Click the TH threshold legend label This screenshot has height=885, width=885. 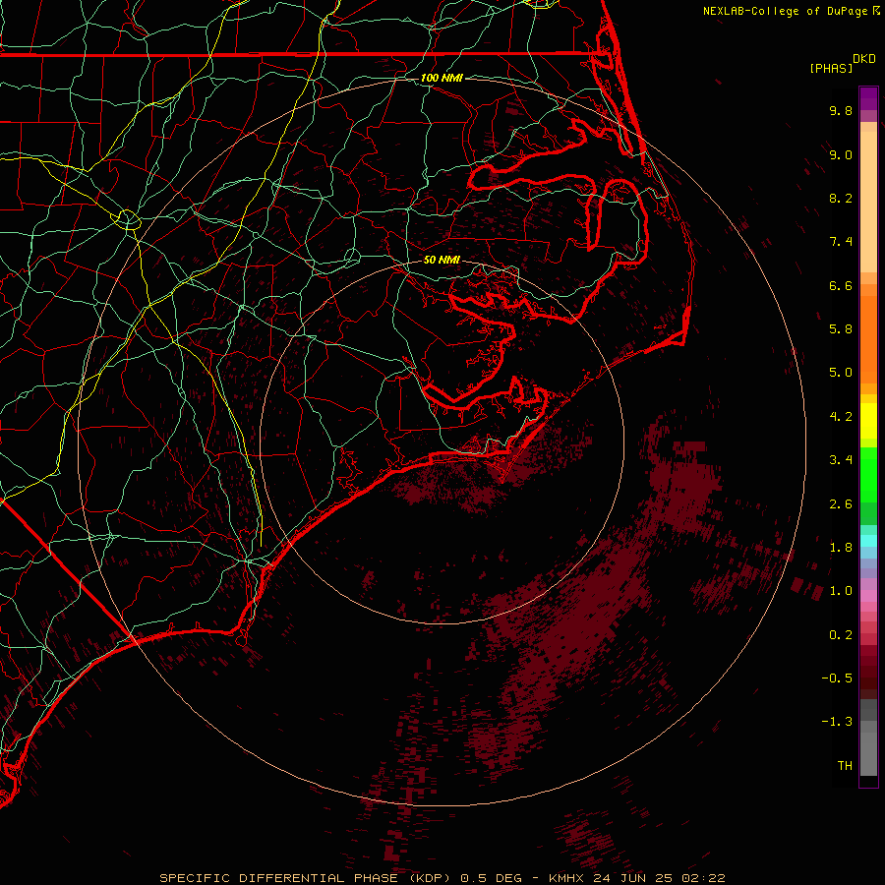pyautogui.click(x=845, y=766)
